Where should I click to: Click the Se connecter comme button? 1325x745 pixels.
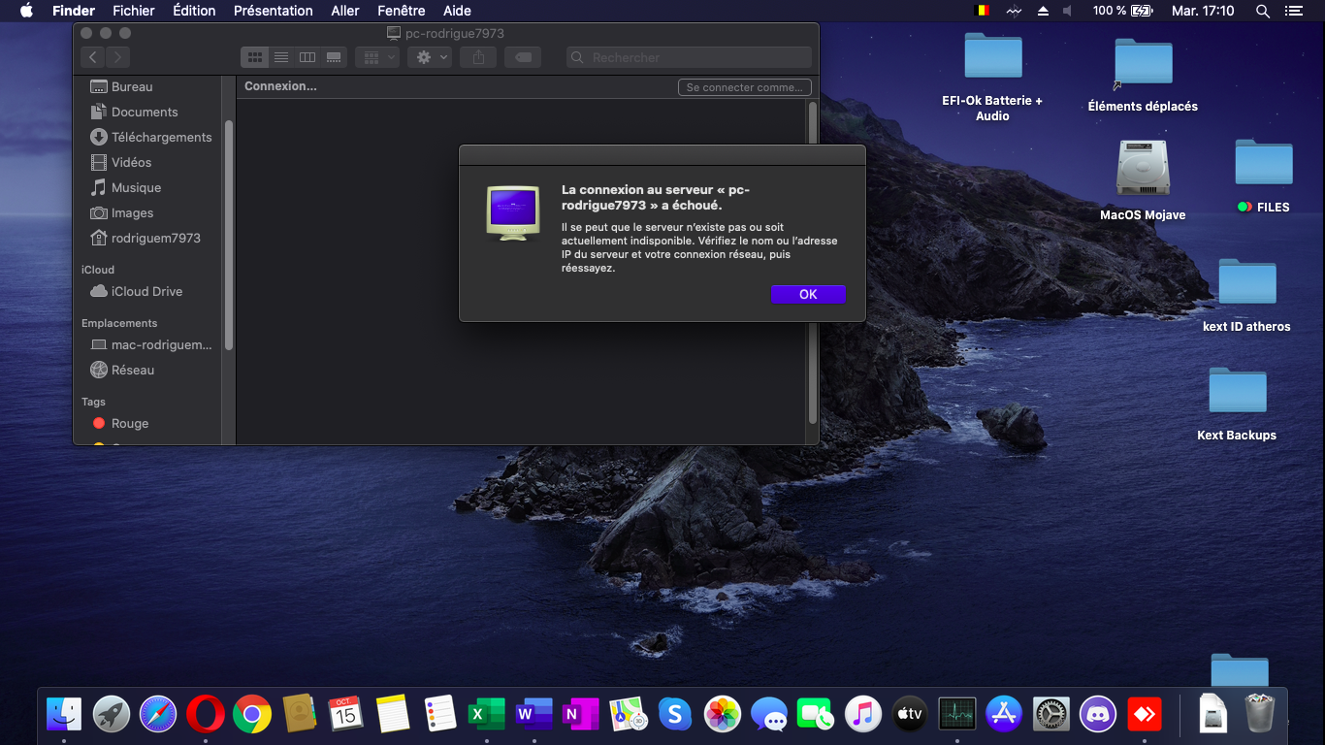[x=744, y=87]
